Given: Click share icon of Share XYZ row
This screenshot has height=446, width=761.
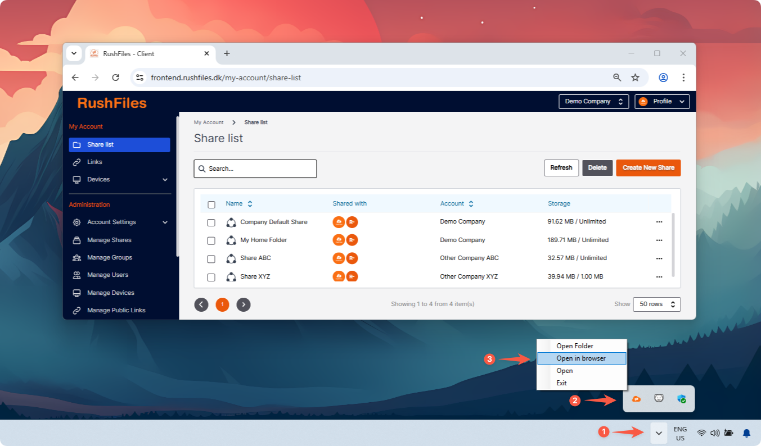Looking at the screenshot, I should click(231, 276).
